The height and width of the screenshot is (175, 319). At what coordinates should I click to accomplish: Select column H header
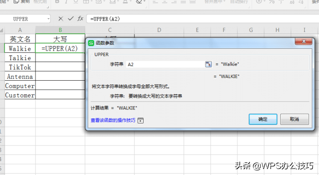(x=278, y=30)
